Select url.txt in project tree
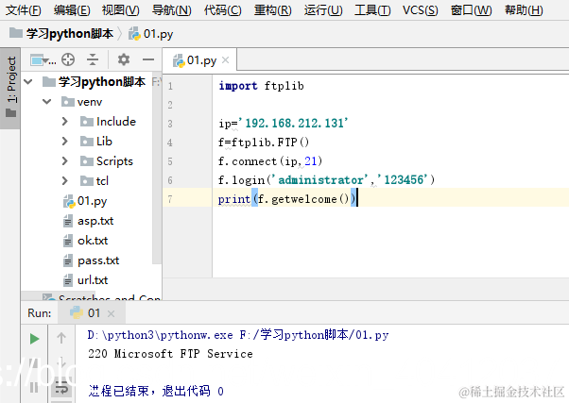The image size is (569, 403). [85, 280]
